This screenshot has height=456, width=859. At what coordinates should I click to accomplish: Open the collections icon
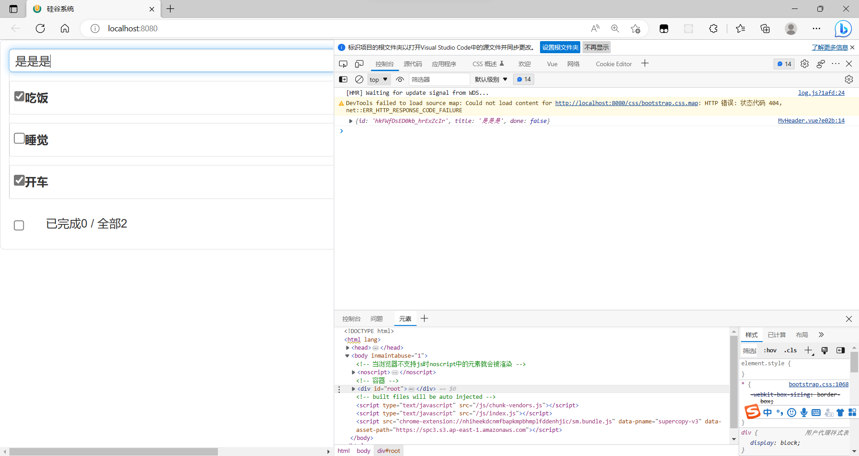765,29
